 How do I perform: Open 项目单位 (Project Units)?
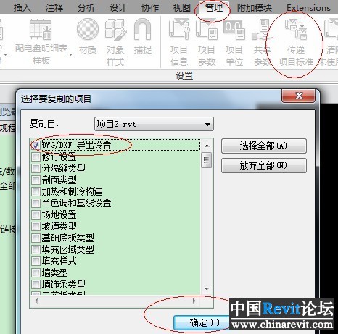(x=234, y=43)
